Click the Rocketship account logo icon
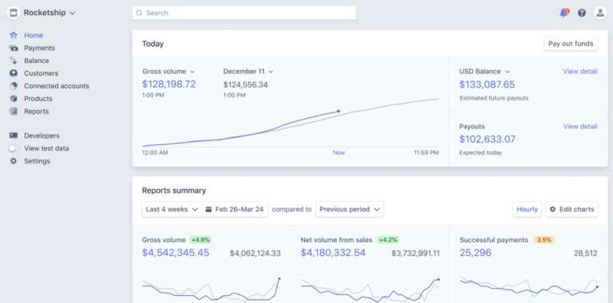 point(14,13)
